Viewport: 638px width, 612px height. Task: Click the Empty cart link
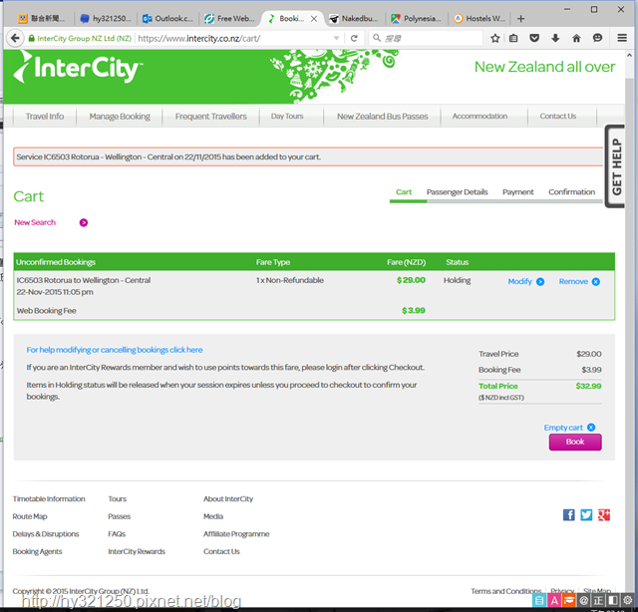[x=563, y=428]
